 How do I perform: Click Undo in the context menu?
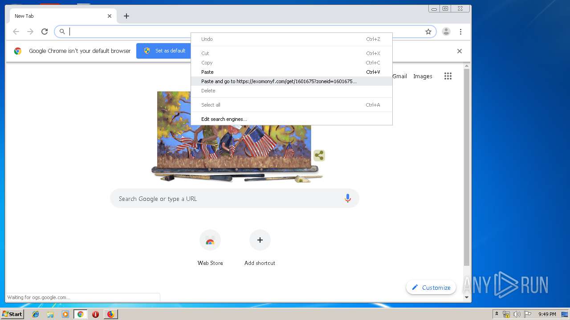[x=292, y=39]
